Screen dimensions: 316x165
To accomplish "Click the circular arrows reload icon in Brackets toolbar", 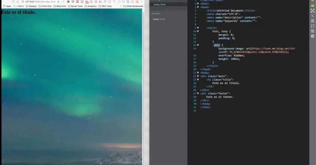I will click(x=313, y=26).
